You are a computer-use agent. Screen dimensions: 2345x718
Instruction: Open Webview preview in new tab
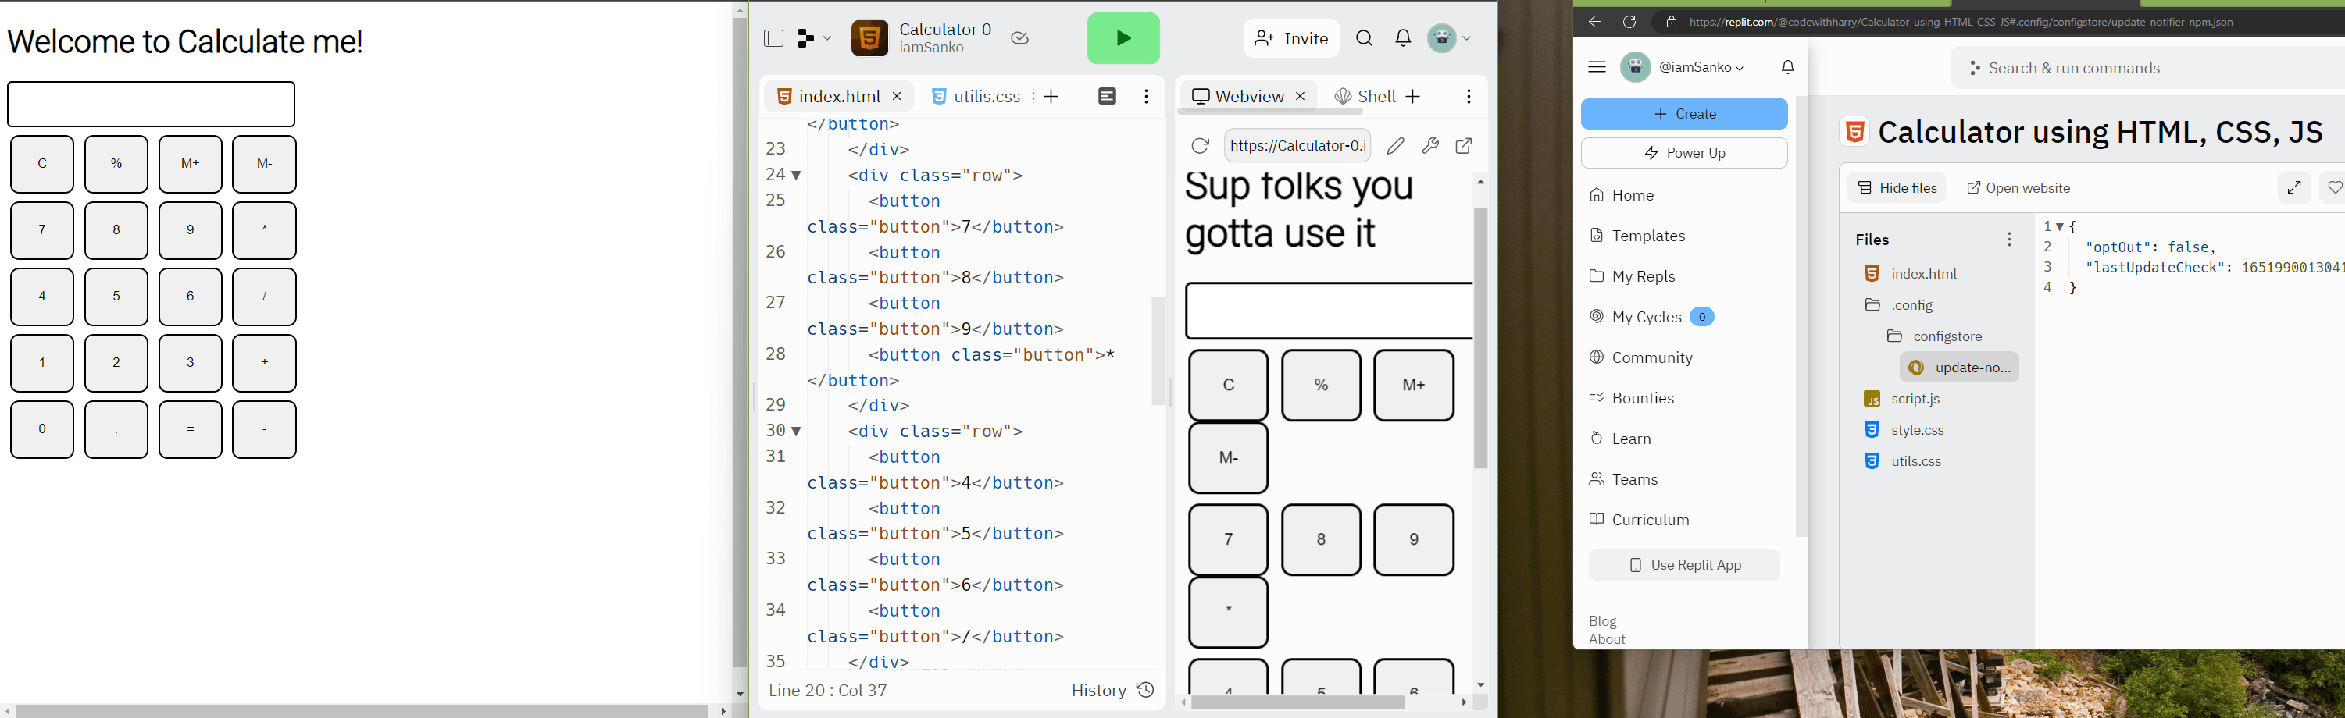(1464, 146)
